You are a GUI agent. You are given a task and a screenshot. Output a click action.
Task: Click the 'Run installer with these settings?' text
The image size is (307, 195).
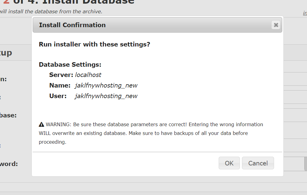(x=94, y=44)
